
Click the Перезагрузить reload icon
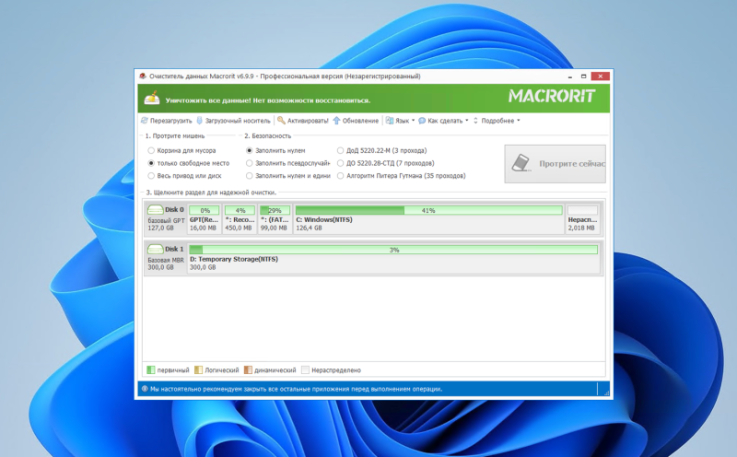[x=145, y=121]
